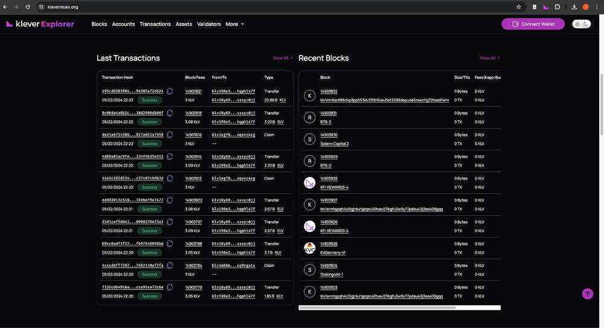Viewport: 604px width, 328px height.
Task: Click S avatar for block 14903824
Action: click(310, 270)
